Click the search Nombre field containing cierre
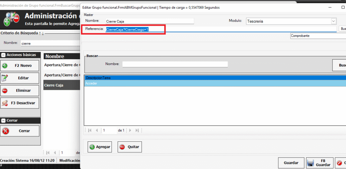Image resolution: width=346 pixels, height=169 pixels. [x=49, y=43]
